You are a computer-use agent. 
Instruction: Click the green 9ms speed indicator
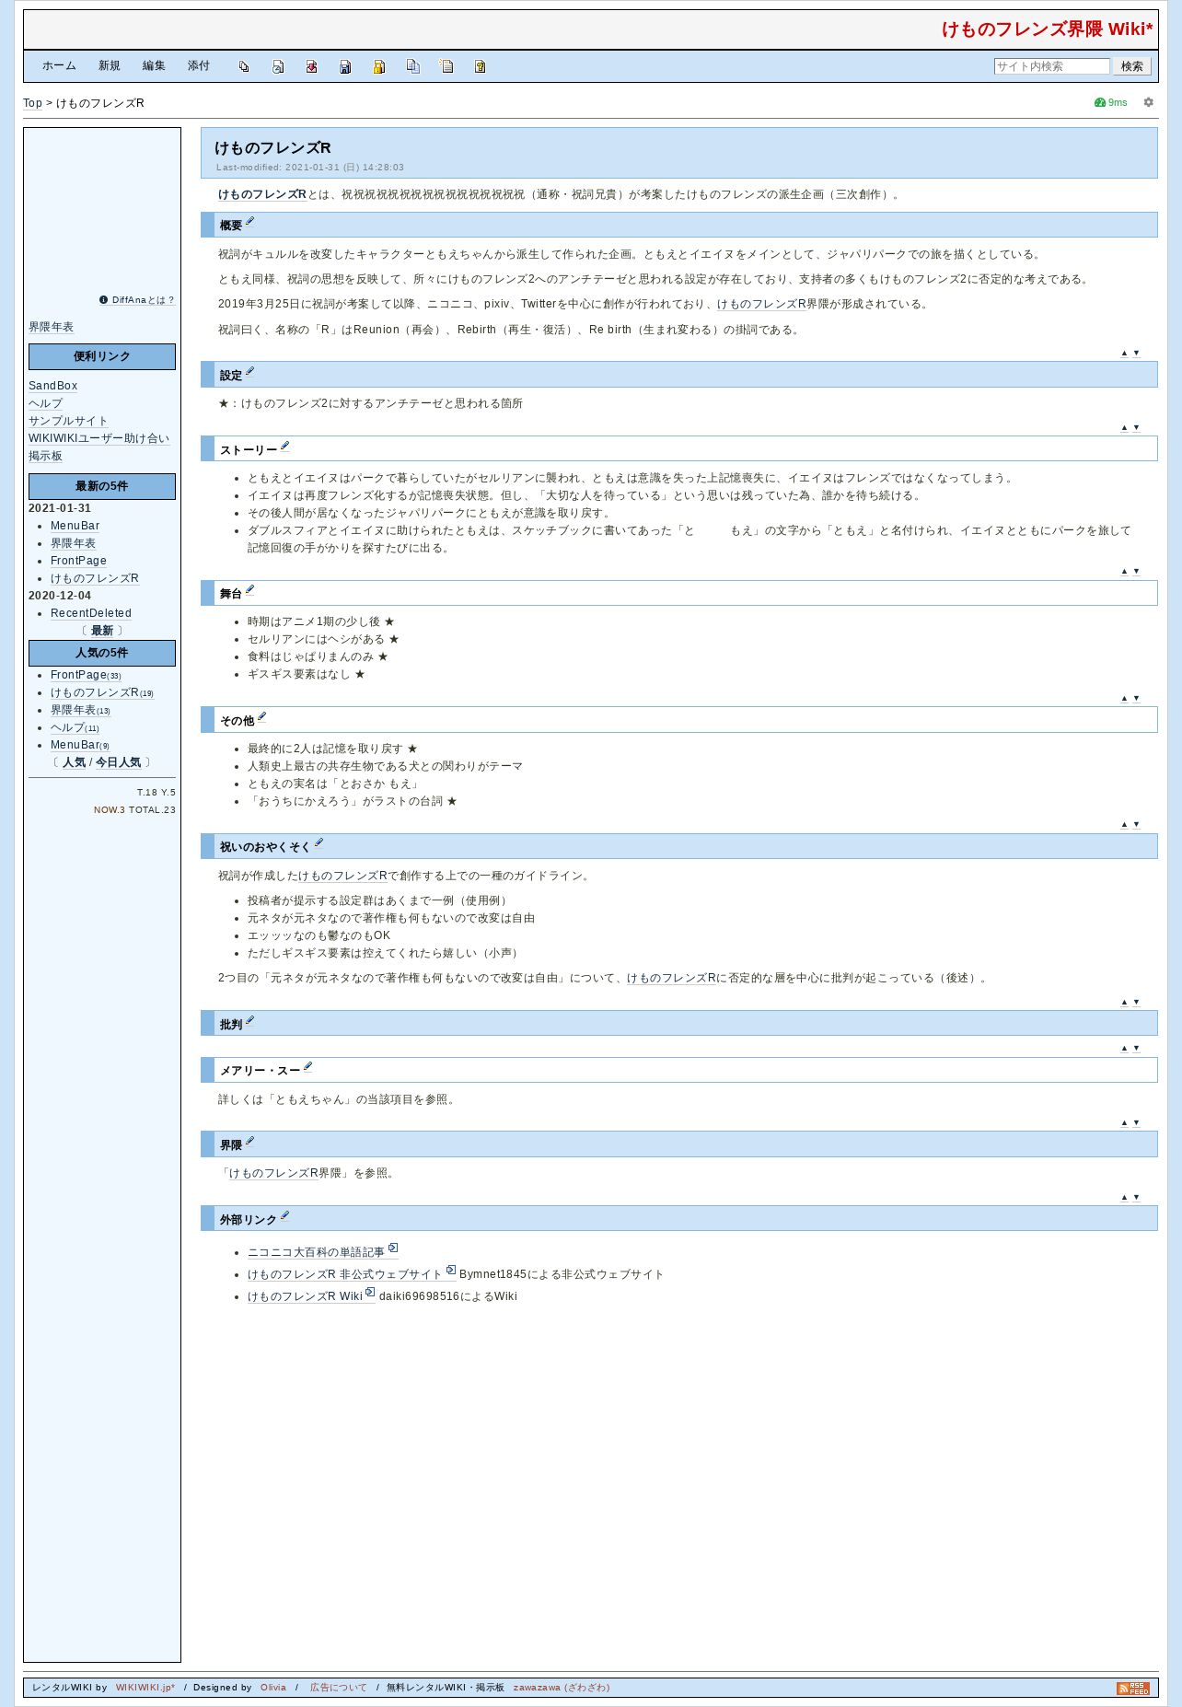tap(1110, 102)
